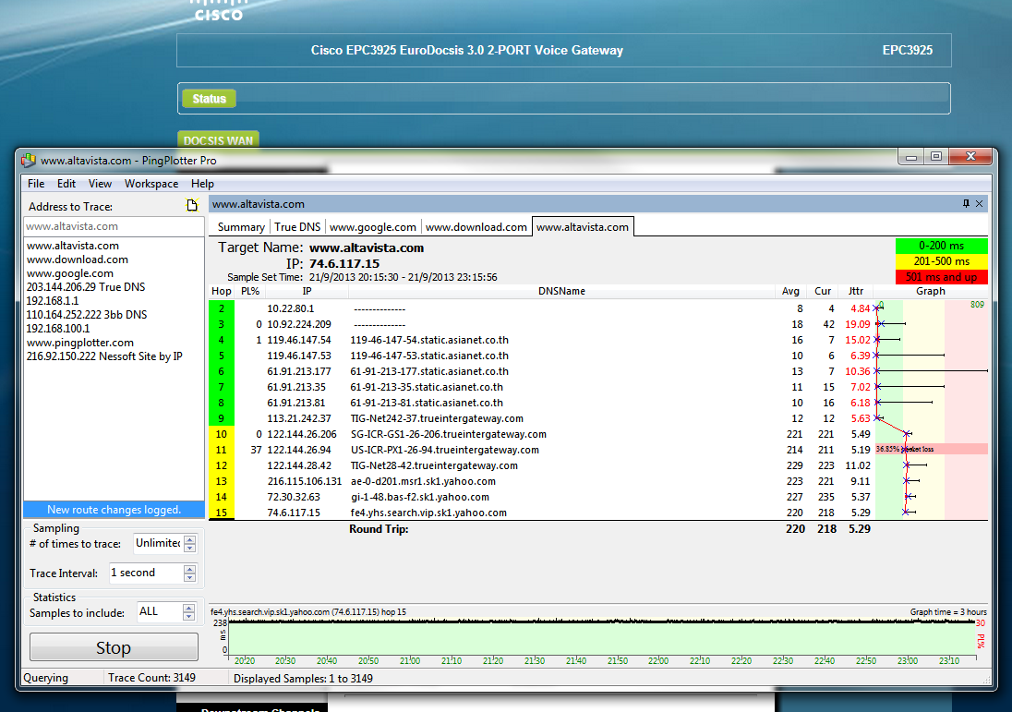This screenshot has width=1012, height=712.
Task: Click the Avg column header
Action: click(x=790, y=291)
